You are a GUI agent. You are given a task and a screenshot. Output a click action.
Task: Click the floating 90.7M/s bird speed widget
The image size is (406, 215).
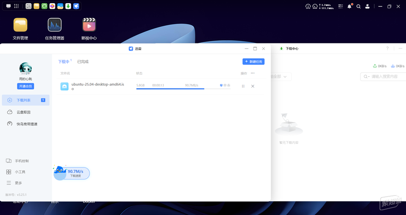pyautogui.click(x=72, y=173)
